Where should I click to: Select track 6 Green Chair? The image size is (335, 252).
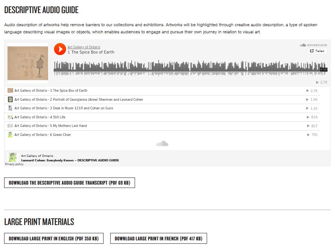point(162,135)
